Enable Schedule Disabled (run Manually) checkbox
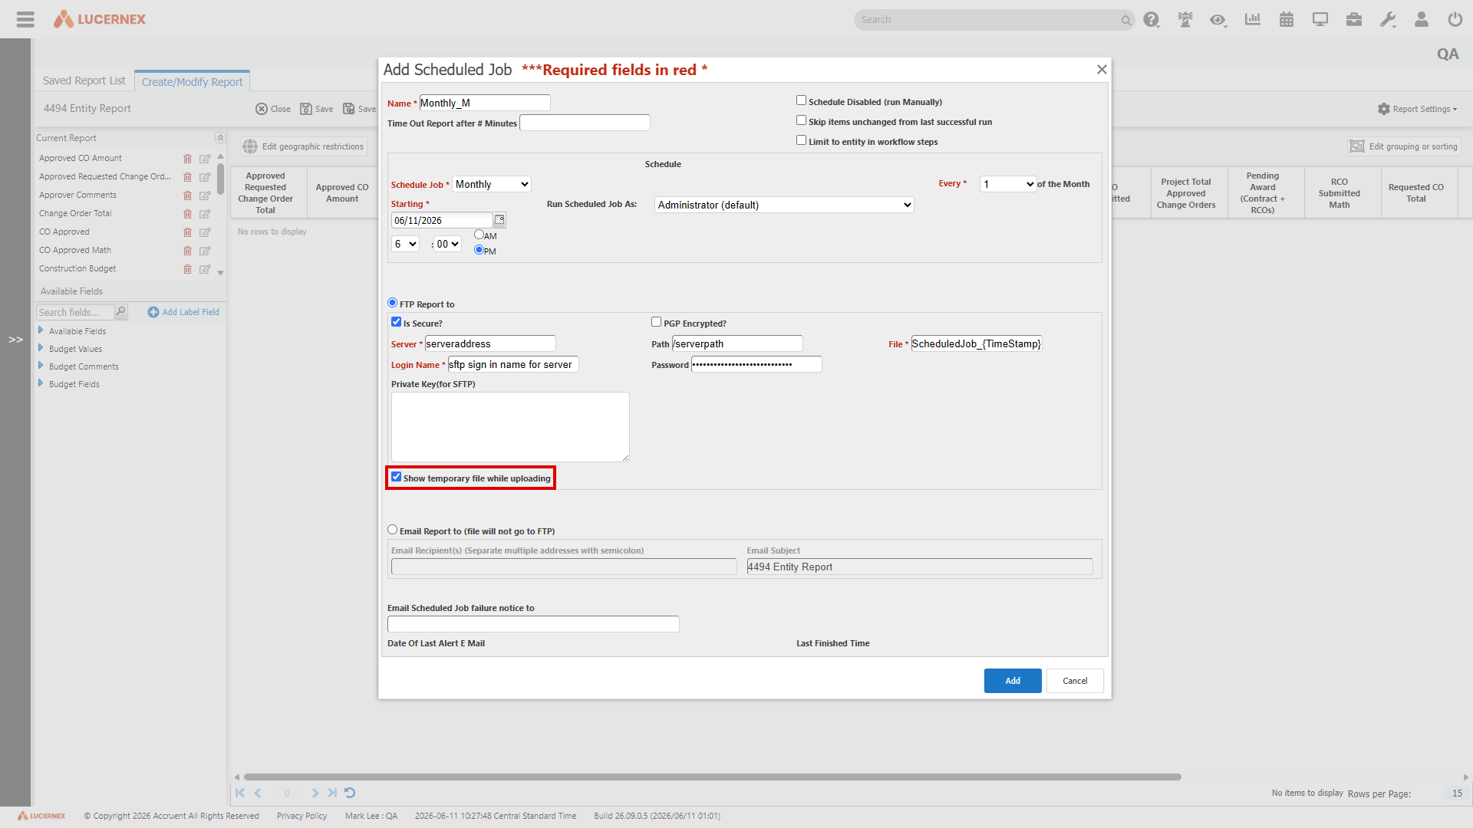The height and width of the screenshot is (828, 1473). [x=801, y=100]
